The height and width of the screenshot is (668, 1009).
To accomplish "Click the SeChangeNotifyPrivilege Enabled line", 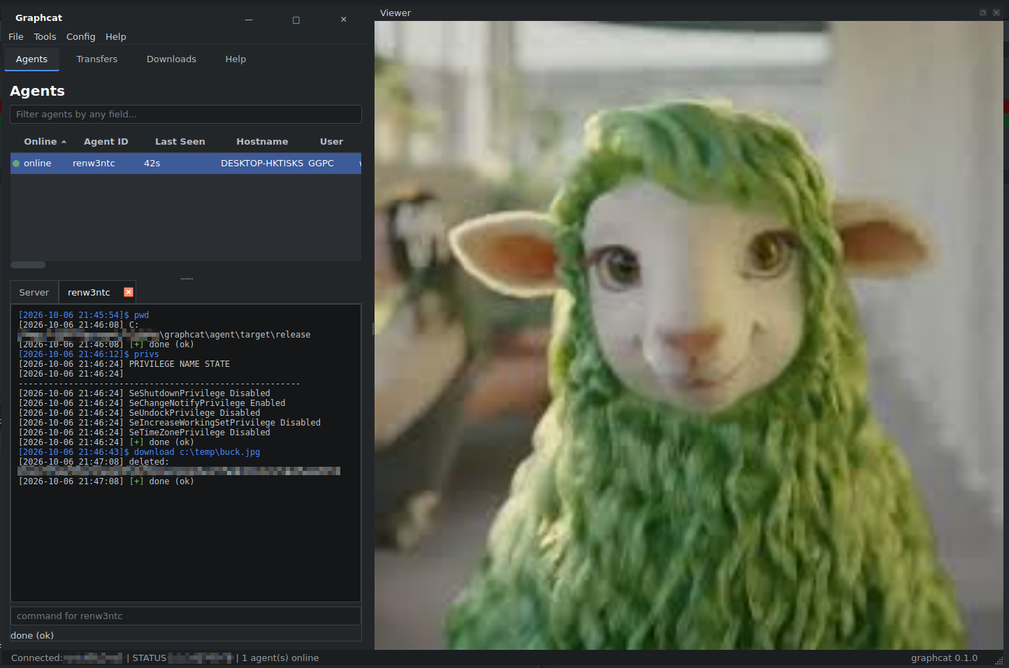I will [152, 403].
